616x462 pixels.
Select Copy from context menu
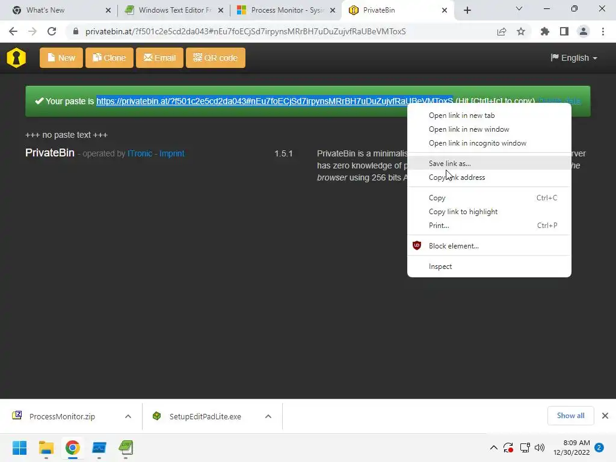[x=489, y=197]
